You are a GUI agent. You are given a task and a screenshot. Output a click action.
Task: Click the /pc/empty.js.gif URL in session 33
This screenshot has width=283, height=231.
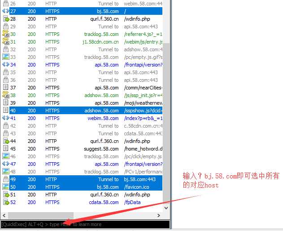(x=143, y=57)
